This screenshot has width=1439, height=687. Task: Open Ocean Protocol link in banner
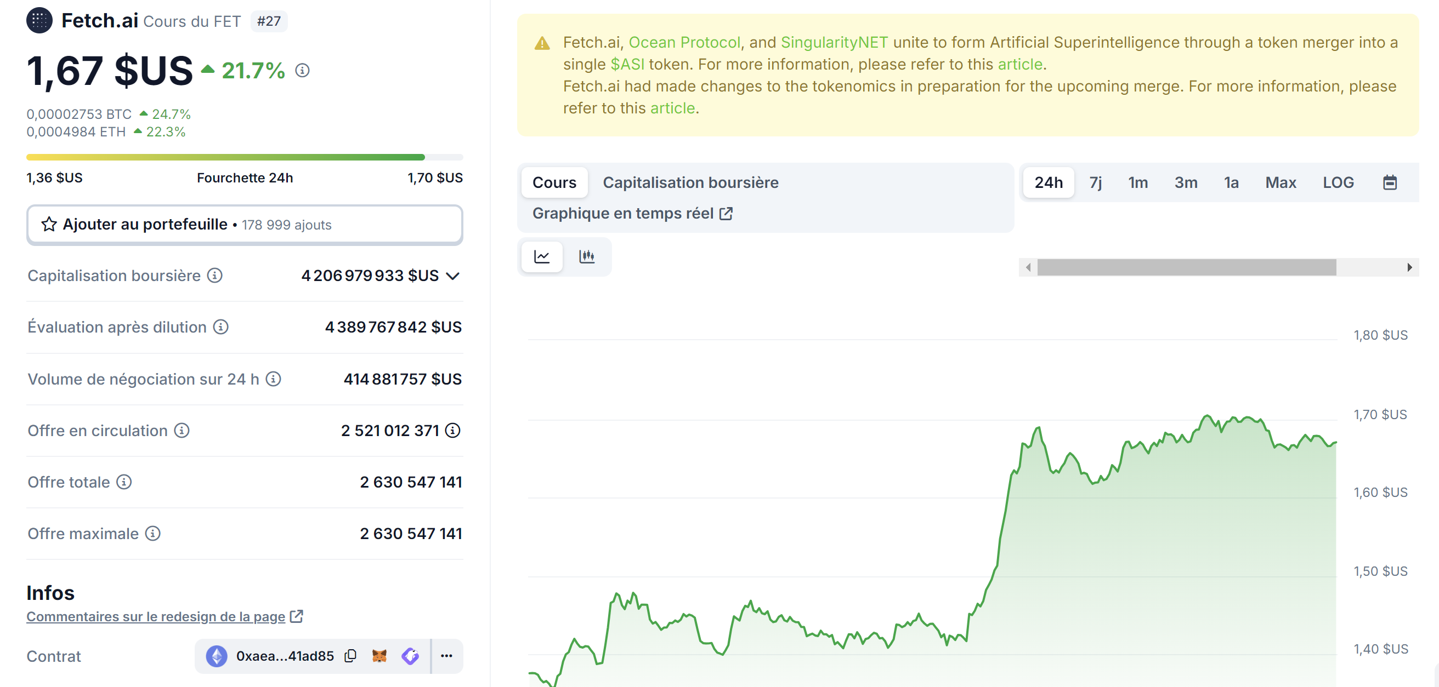(x=684, y=42)
